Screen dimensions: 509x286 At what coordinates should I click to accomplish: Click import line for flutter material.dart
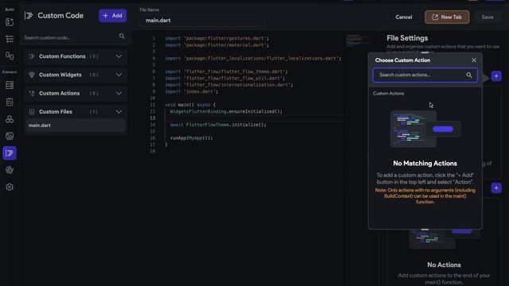[x=217, y=45]
